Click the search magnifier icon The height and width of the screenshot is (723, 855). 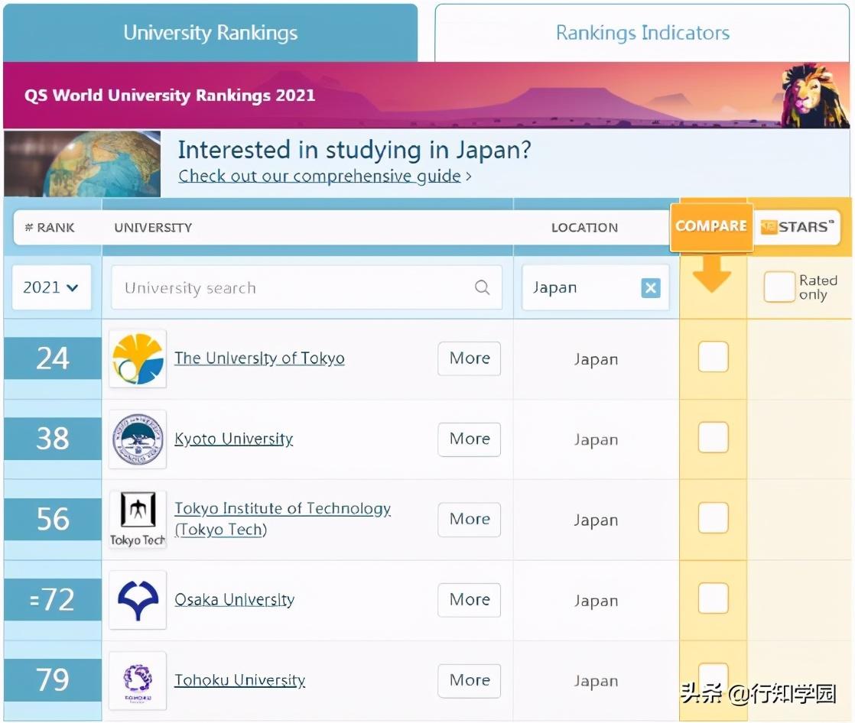coord(482,288)
